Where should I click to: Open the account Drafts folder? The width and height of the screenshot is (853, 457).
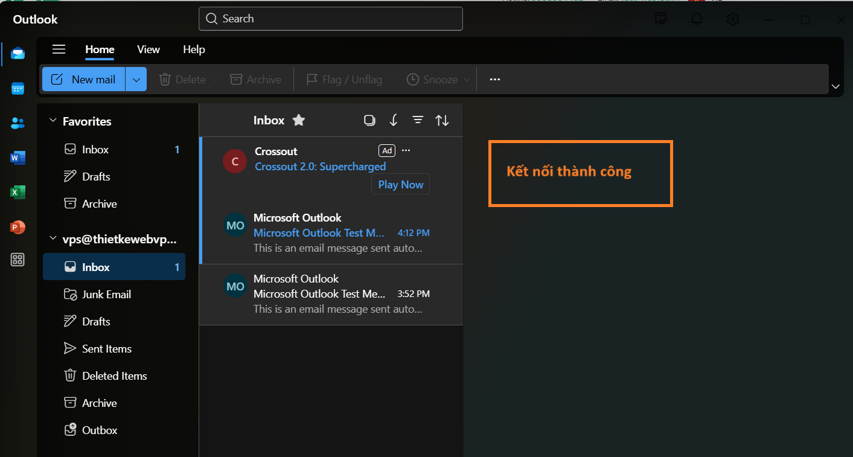(x=114, y=321)
